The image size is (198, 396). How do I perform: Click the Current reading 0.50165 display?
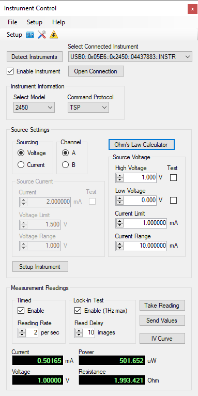tap(38, 360)
